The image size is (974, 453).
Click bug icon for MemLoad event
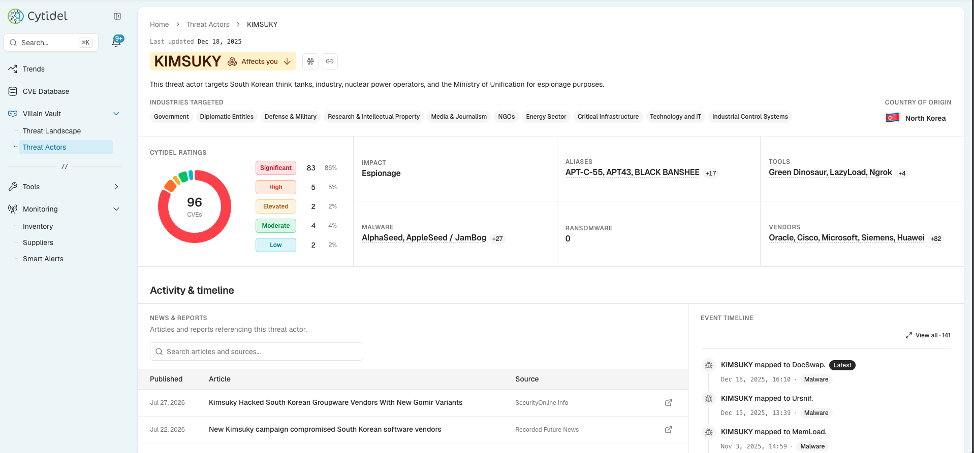click(709, 432)
